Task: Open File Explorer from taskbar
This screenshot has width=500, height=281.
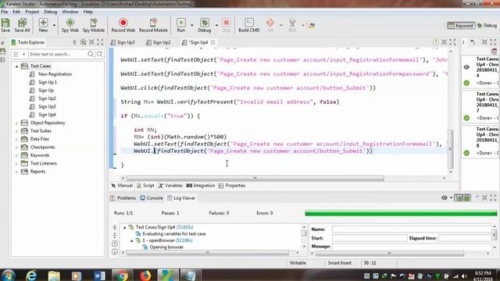Action: pyautogui.click(x=54, y=276)
